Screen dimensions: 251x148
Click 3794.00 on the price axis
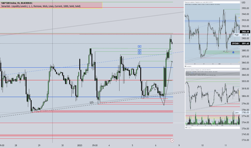coord(245,104)
